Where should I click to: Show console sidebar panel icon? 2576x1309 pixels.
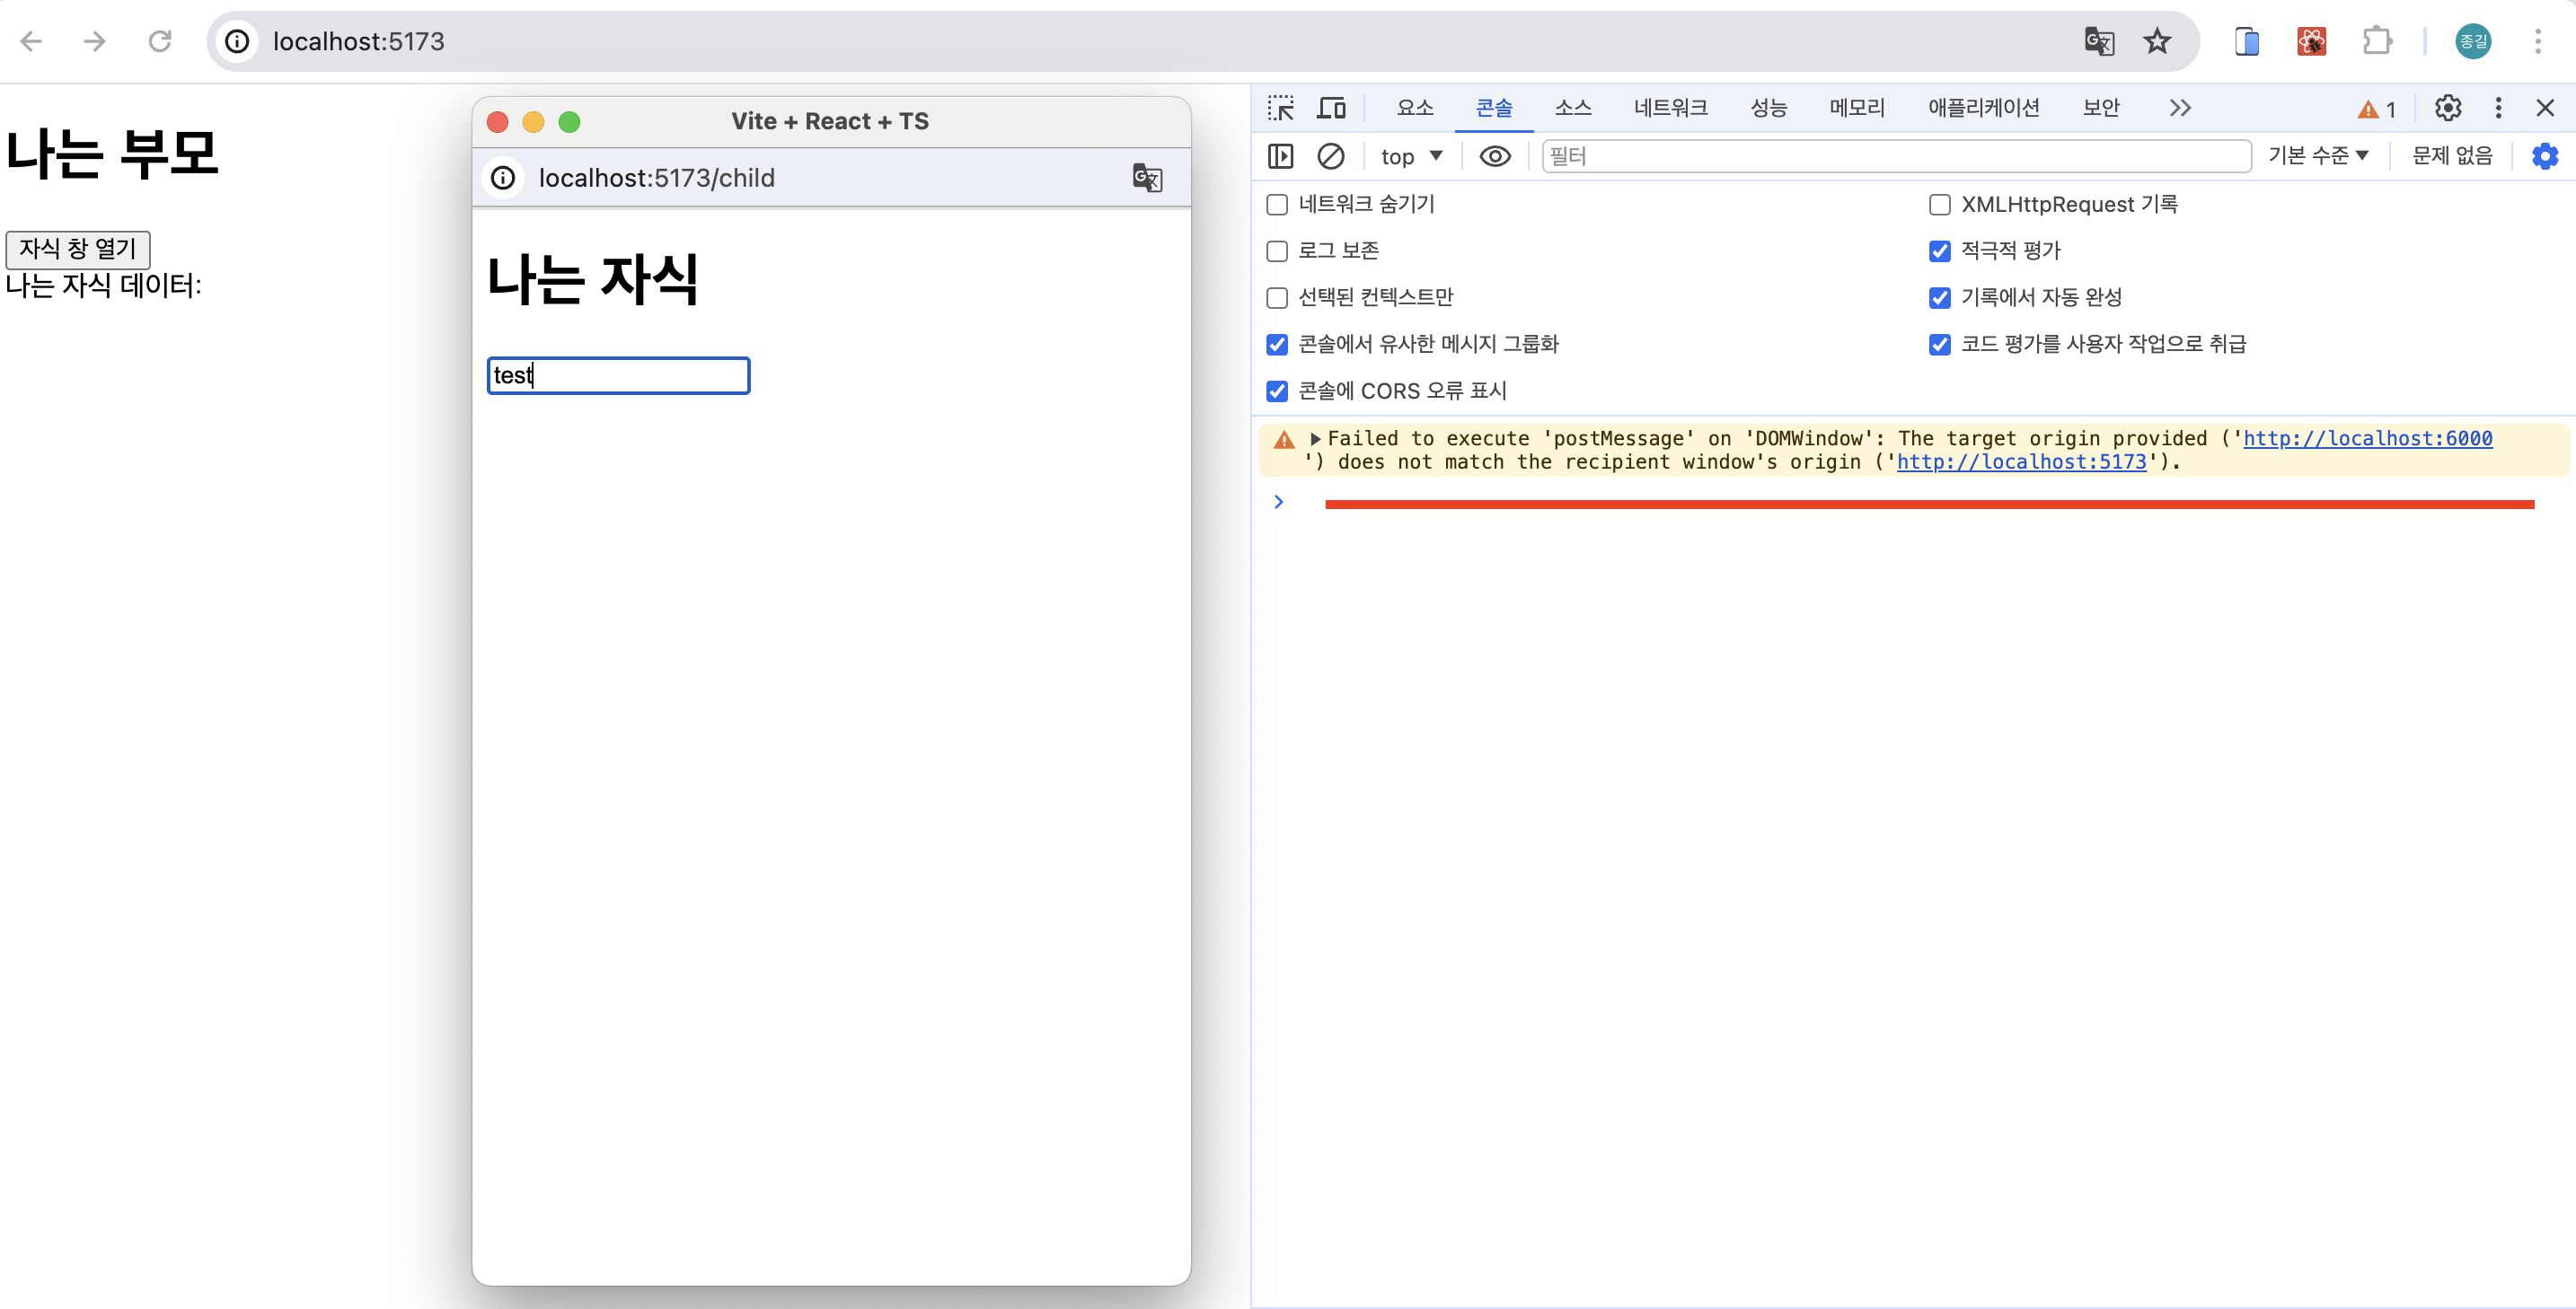click(x=1280, y=156)
